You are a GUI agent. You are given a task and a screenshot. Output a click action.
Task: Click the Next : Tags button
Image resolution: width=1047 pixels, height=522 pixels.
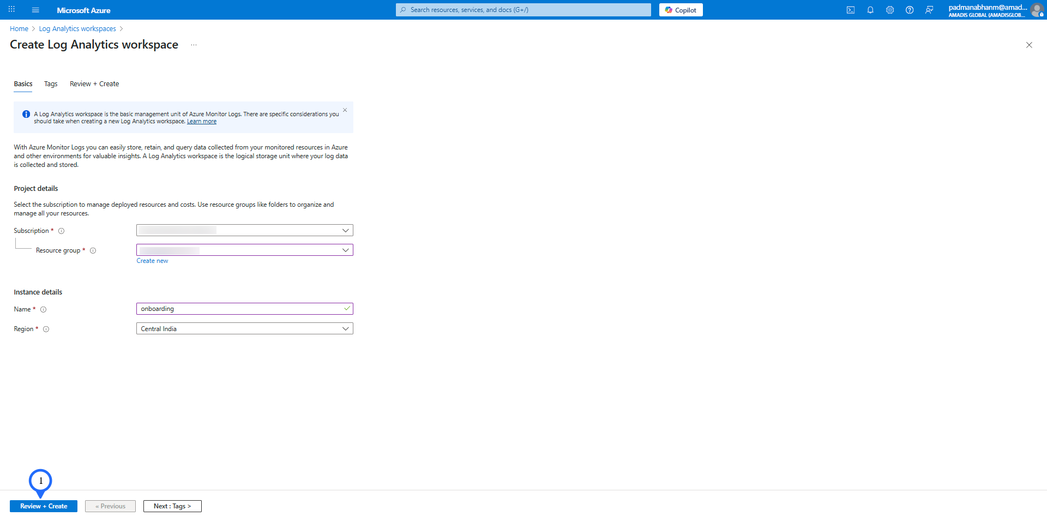pyautogui.click(x=172, y=506)
